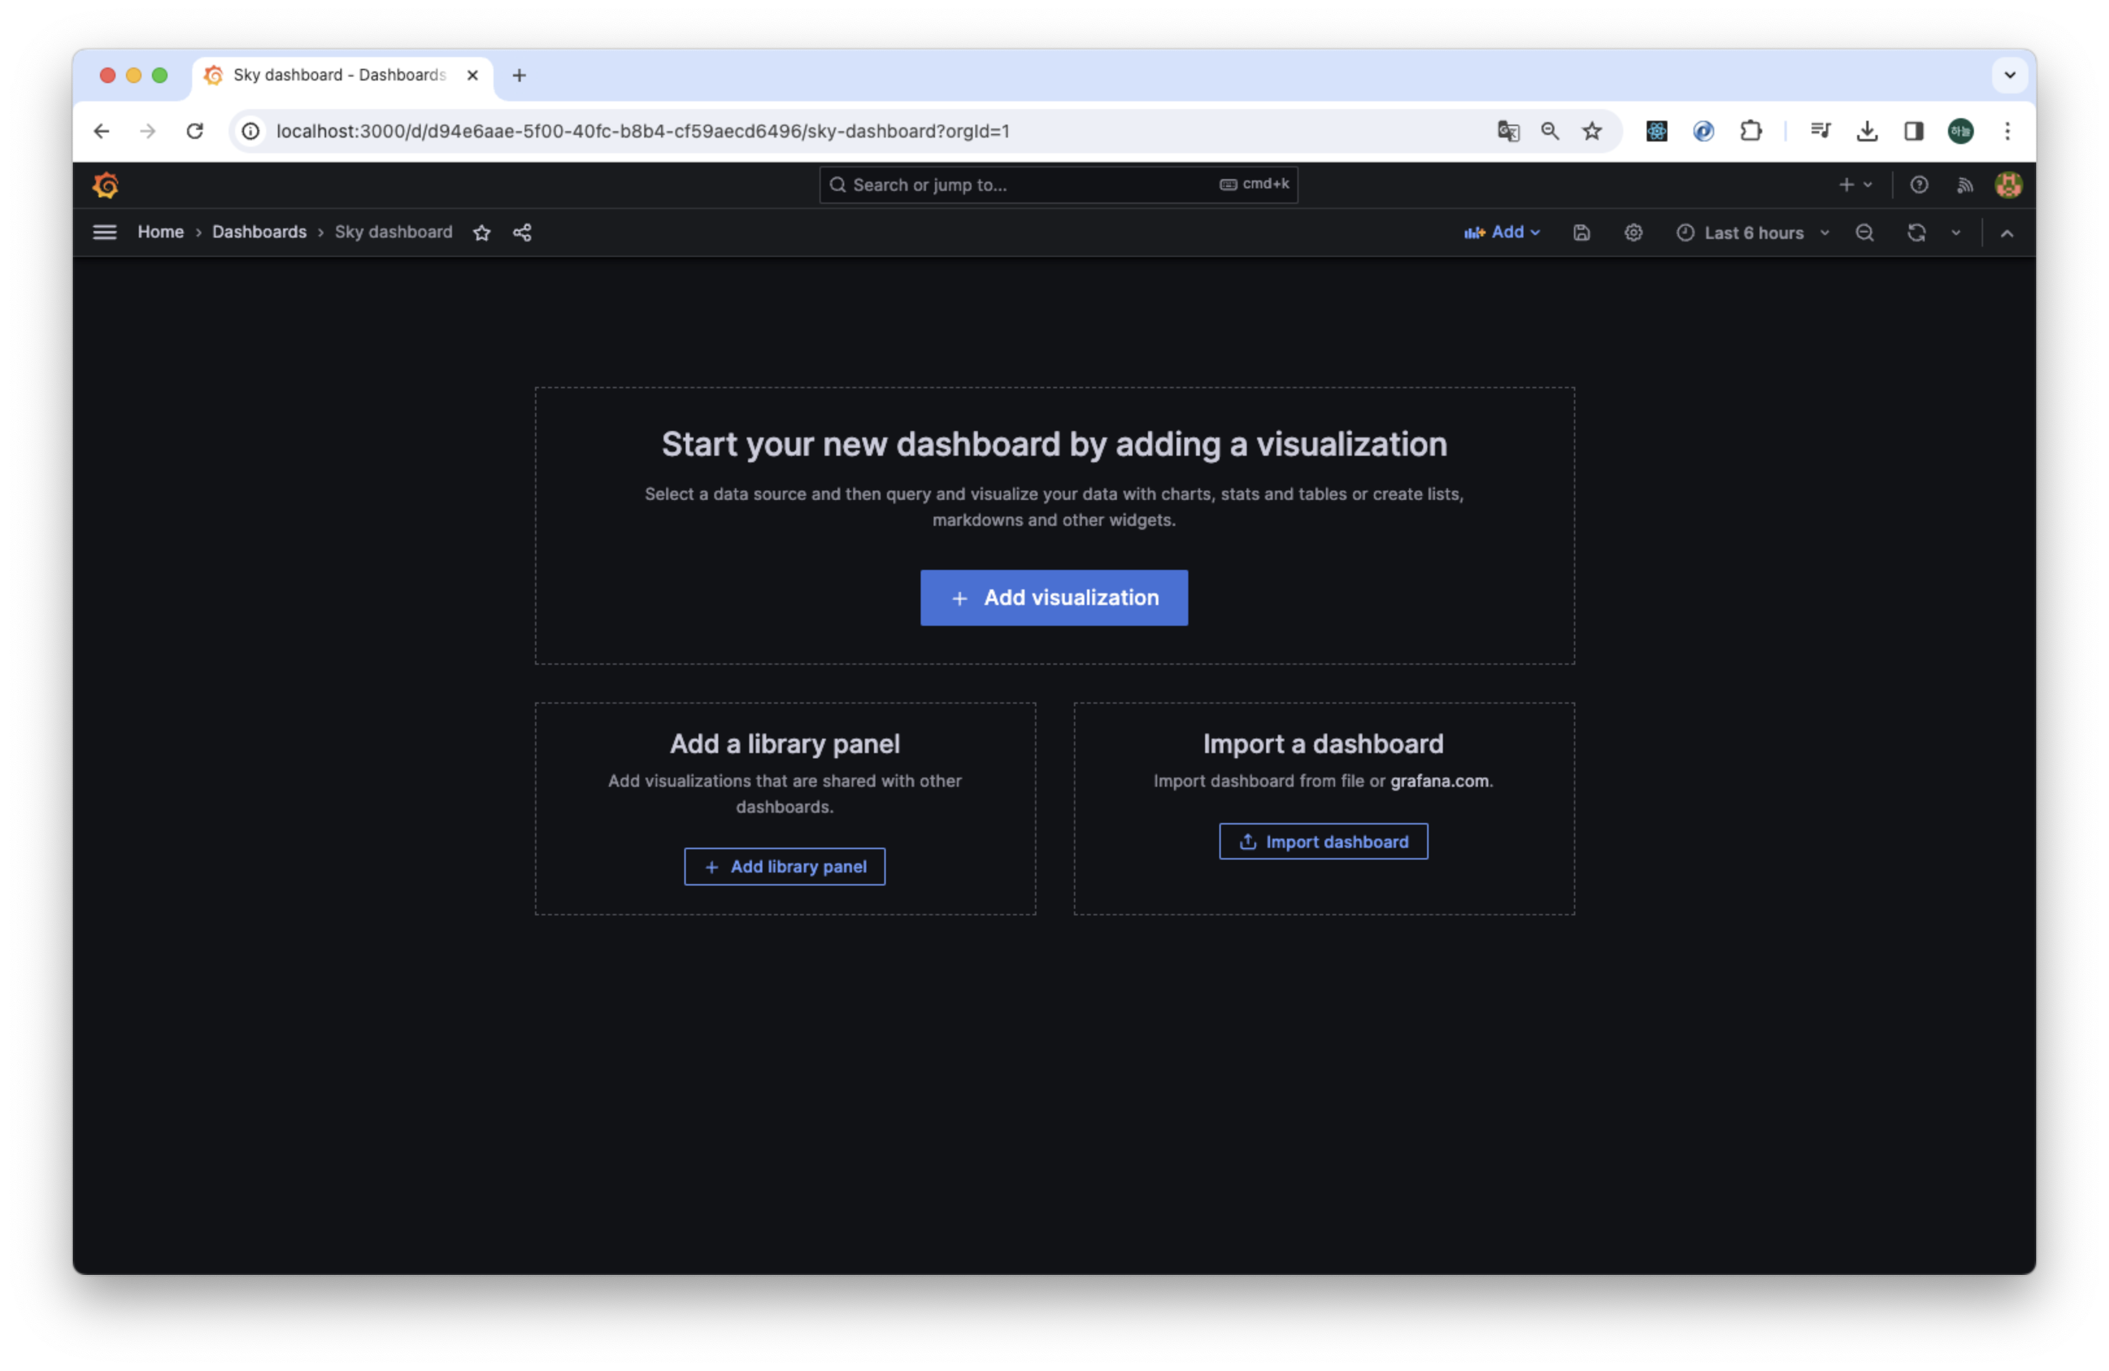Image resolution: width=2109 pixels, height=1371 pixels.
Task: Click the Grafana logo icon
Action: (105, 185)
